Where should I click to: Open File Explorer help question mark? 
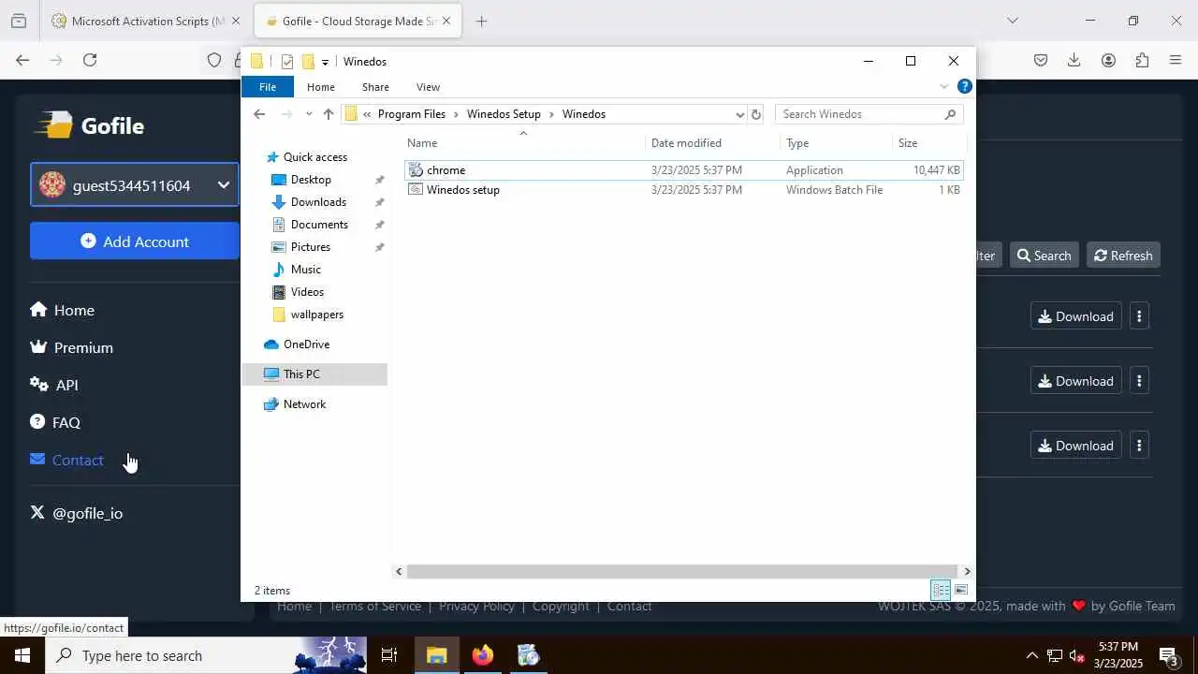tap(965, 87)
